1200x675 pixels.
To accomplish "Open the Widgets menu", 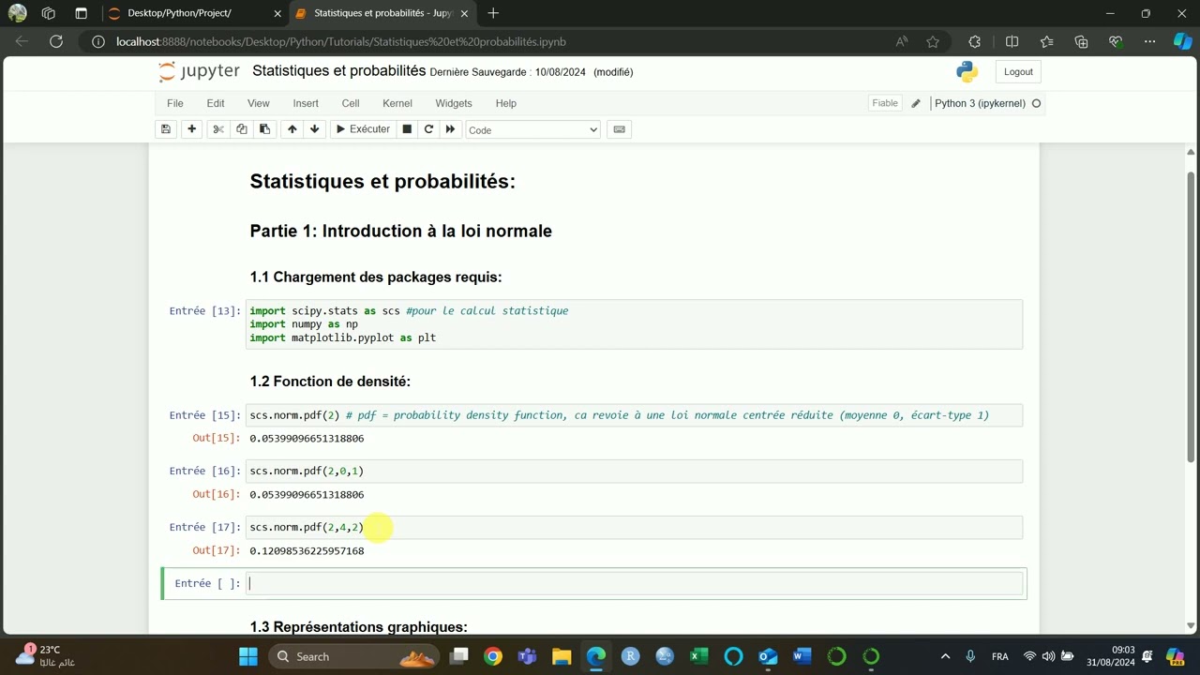I will coord(454,103).
